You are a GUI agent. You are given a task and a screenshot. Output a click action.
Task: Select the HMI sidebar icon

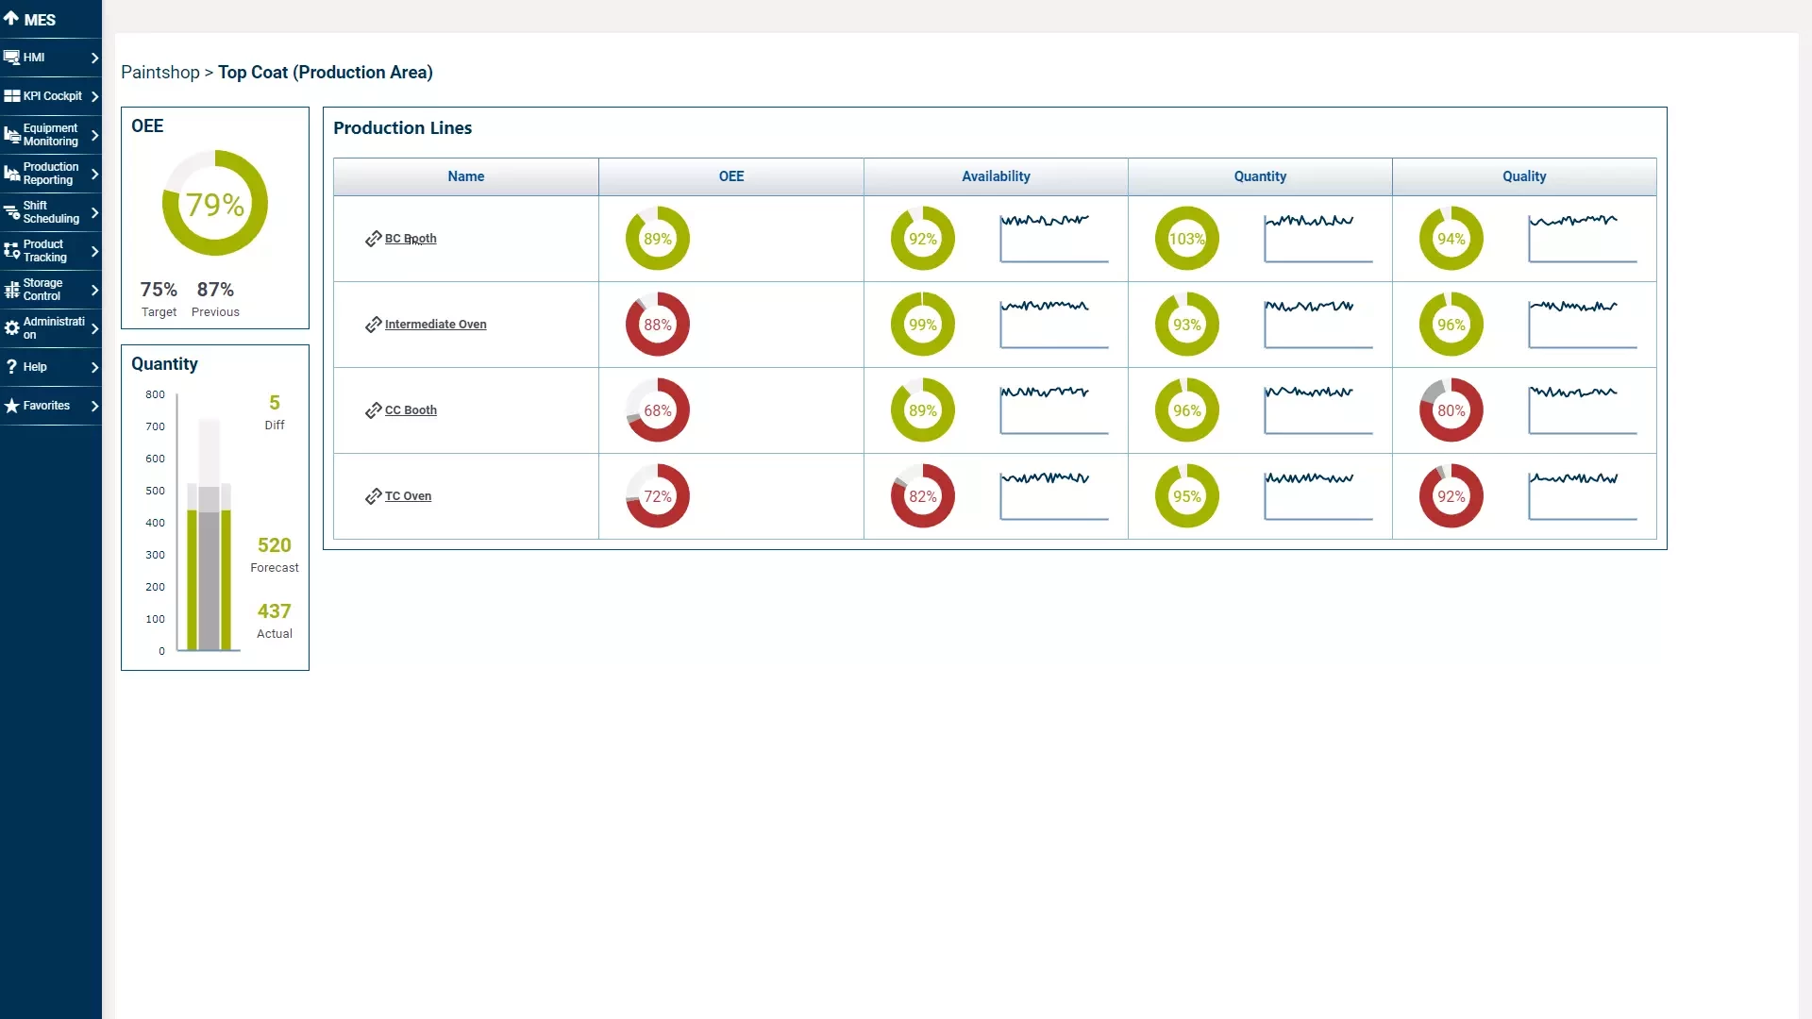tap(12, 56)
